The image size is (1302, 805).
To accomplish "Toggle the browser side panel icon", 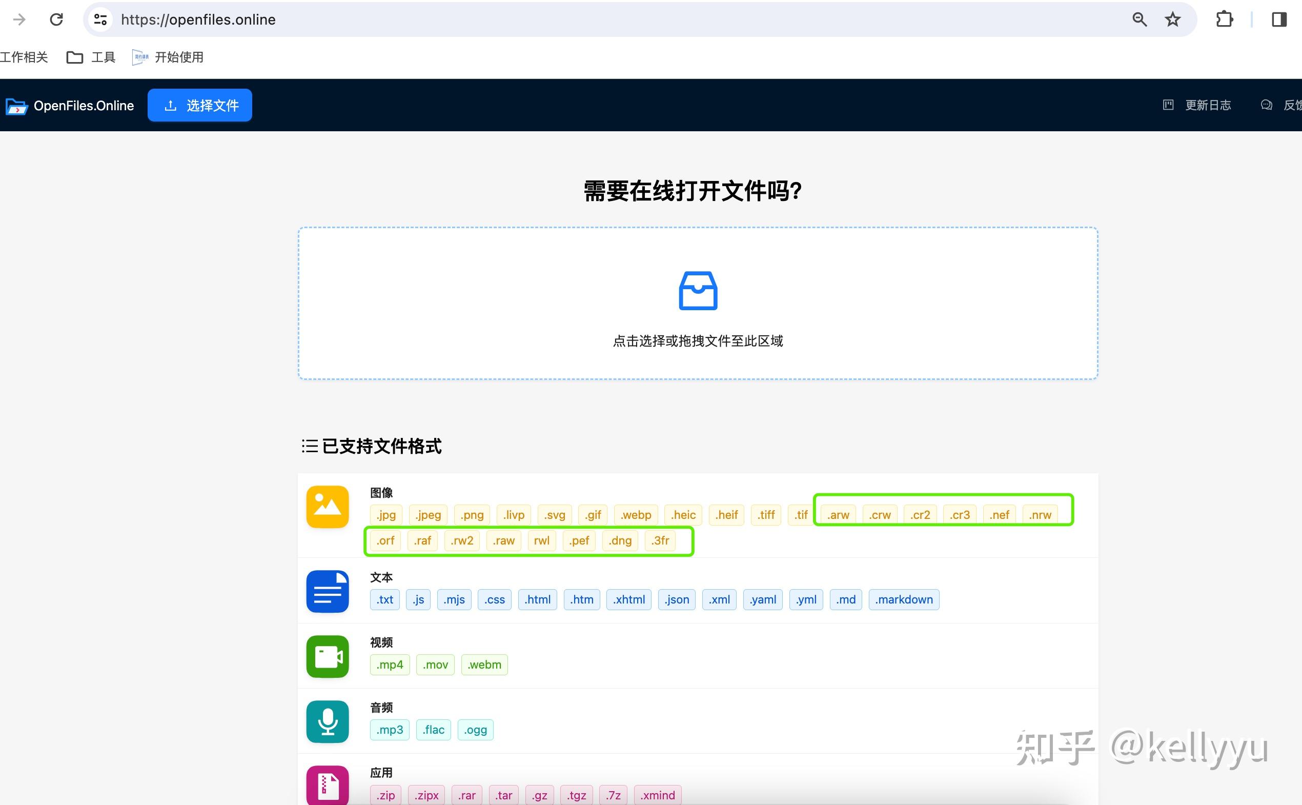I will (1279, 19).
